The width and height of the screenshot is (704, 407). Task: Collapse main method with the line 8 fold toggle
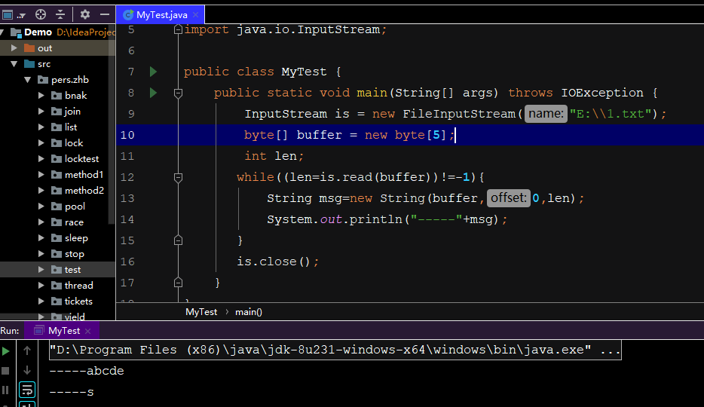coord(178,93)
